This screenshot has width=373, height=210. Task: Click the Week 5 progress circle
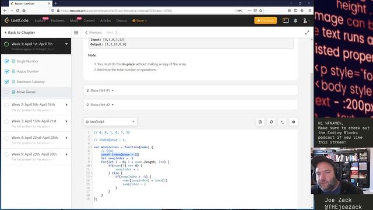(6, 154)
